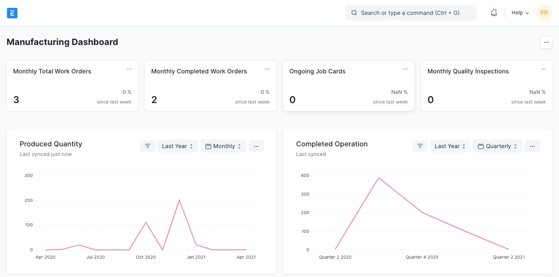Image resolution: width=559 pixels, height=277 pixels.
Task: Click filter icon on Produced Quantity chart
Action: click(x=148, y=146)
